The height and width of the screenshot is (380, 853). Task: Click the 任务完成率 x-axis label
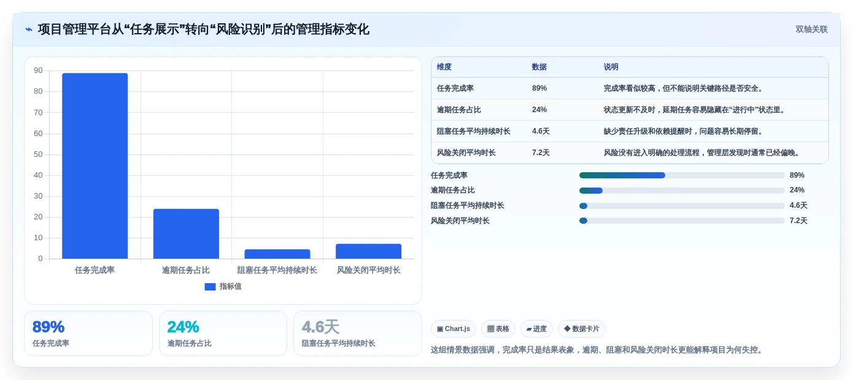click(95, 270)
